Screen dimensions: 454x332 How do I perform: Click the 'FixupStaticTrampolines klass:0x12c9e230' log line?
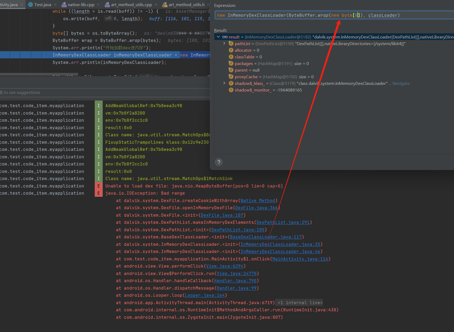coord(157,142)
